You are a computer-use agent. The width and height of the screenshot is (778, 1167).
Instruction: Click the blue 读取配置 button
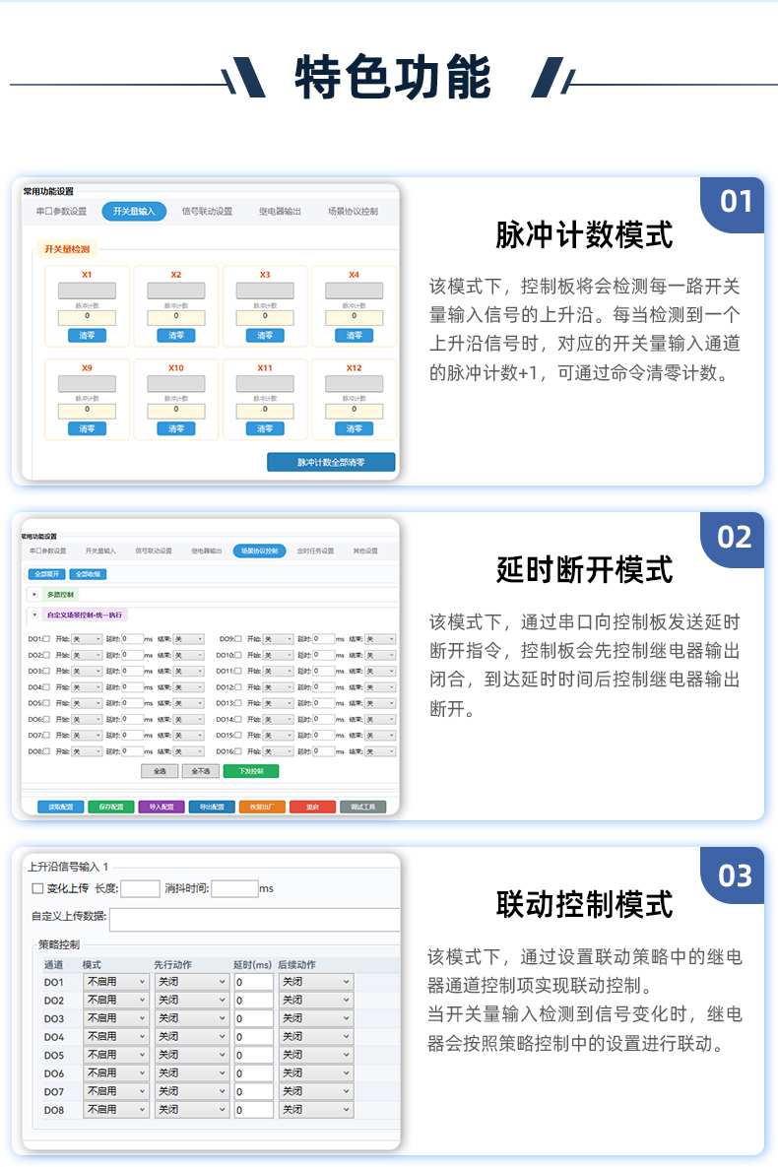point(60,807)
